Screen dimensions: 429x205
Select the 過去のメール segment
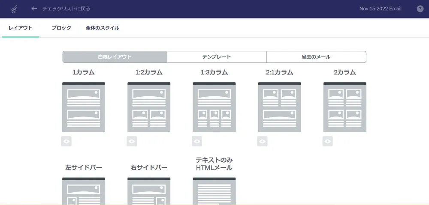[316, 57]
